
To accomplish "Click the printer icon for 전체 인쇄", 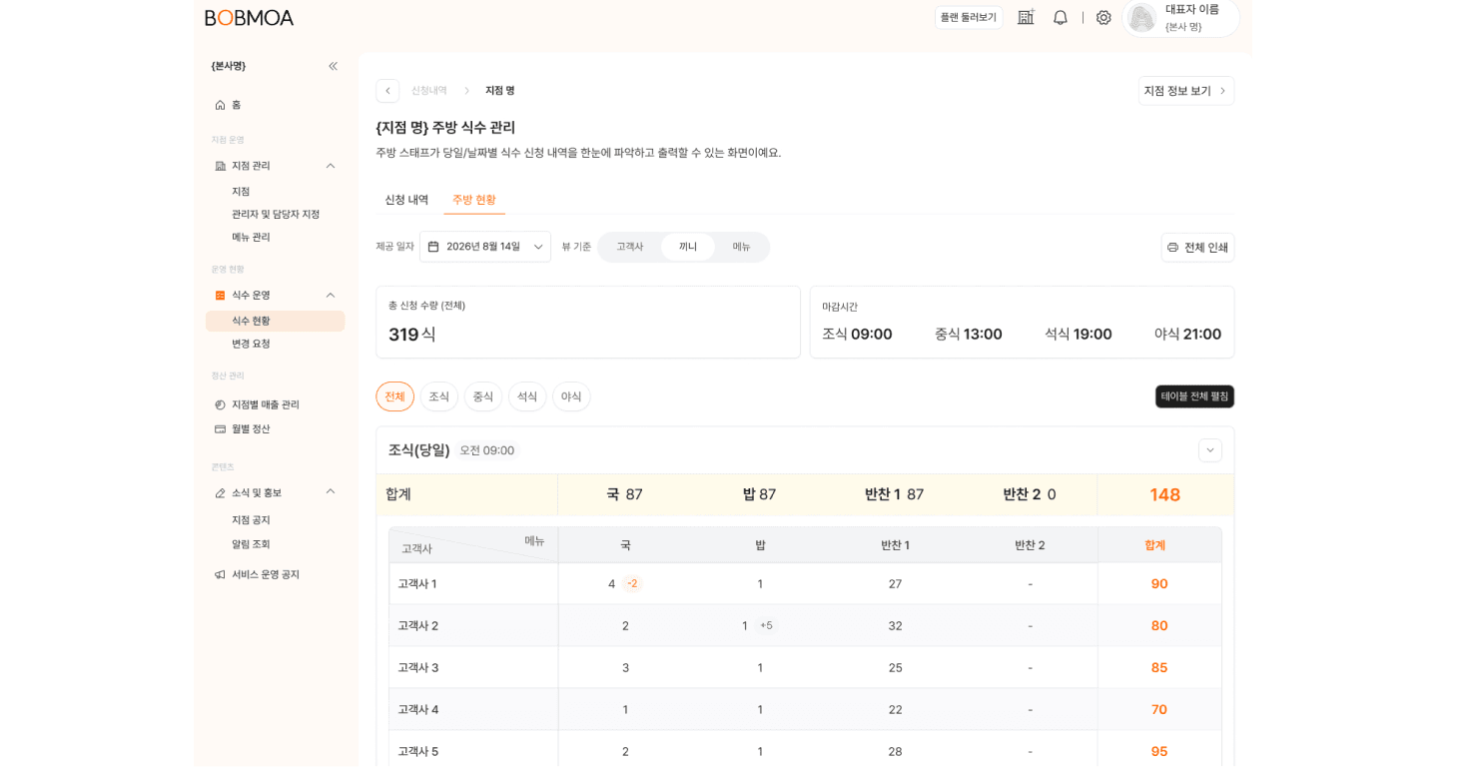I will 1172,248.
